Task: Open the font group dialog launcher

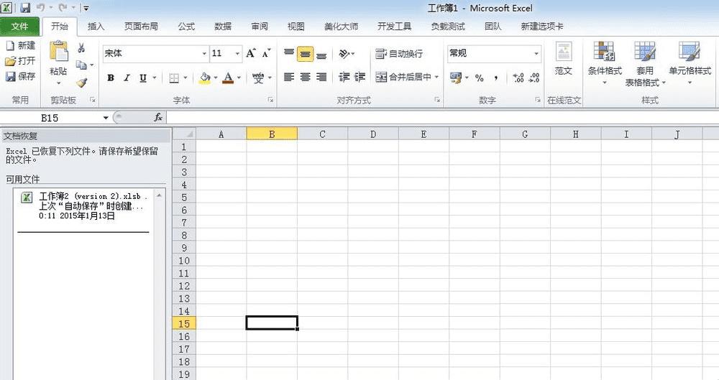Action: tap(271, 99)
